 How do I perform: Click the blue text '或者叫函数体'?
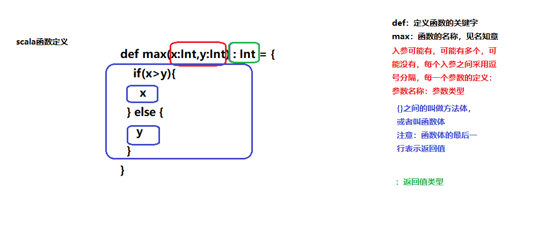coord(421,122)
